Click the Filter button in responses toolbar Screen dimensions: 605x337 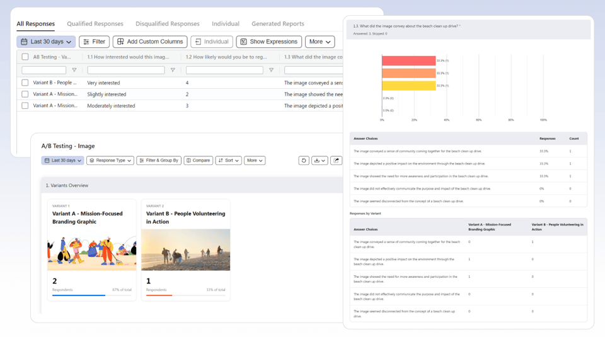(94, 42)
